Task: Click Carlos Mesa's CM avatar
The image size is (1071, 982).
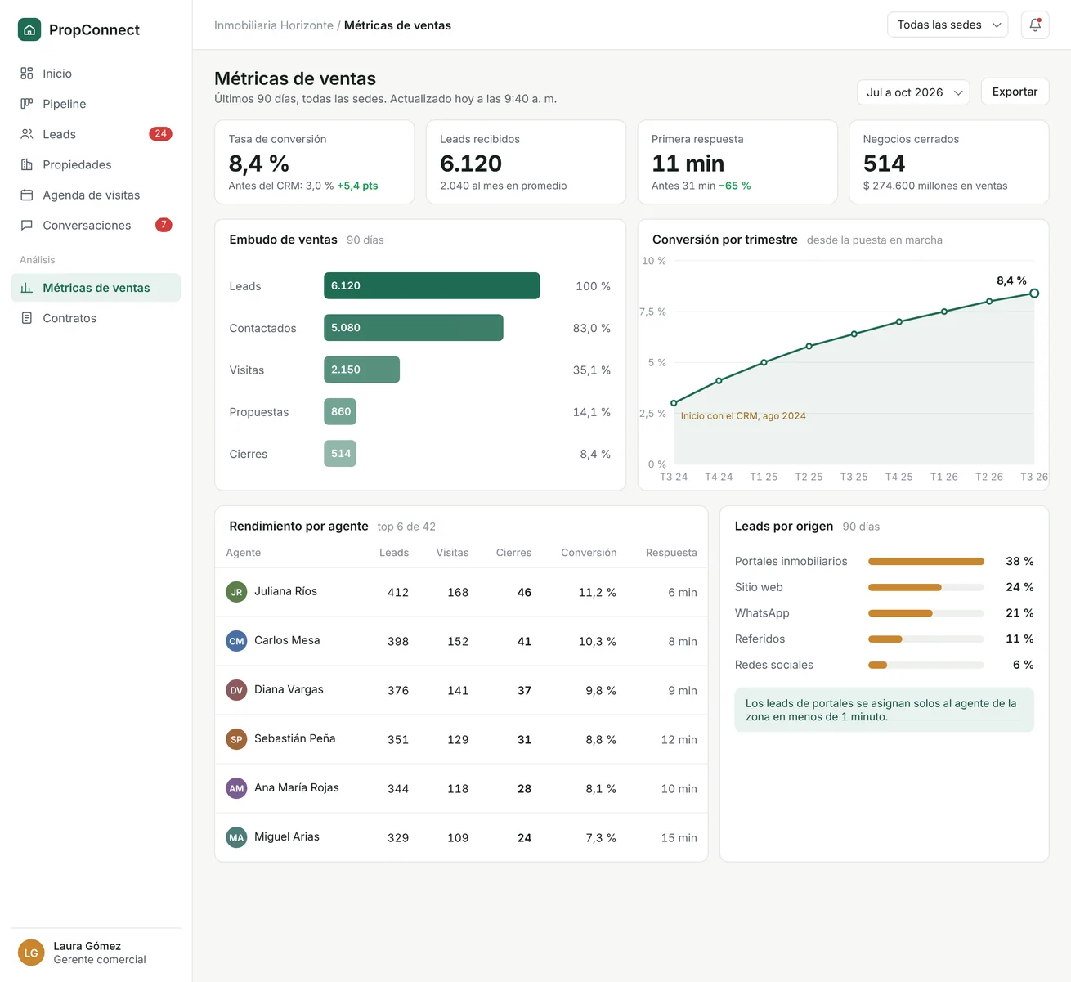Action: [x=236, y=641]
